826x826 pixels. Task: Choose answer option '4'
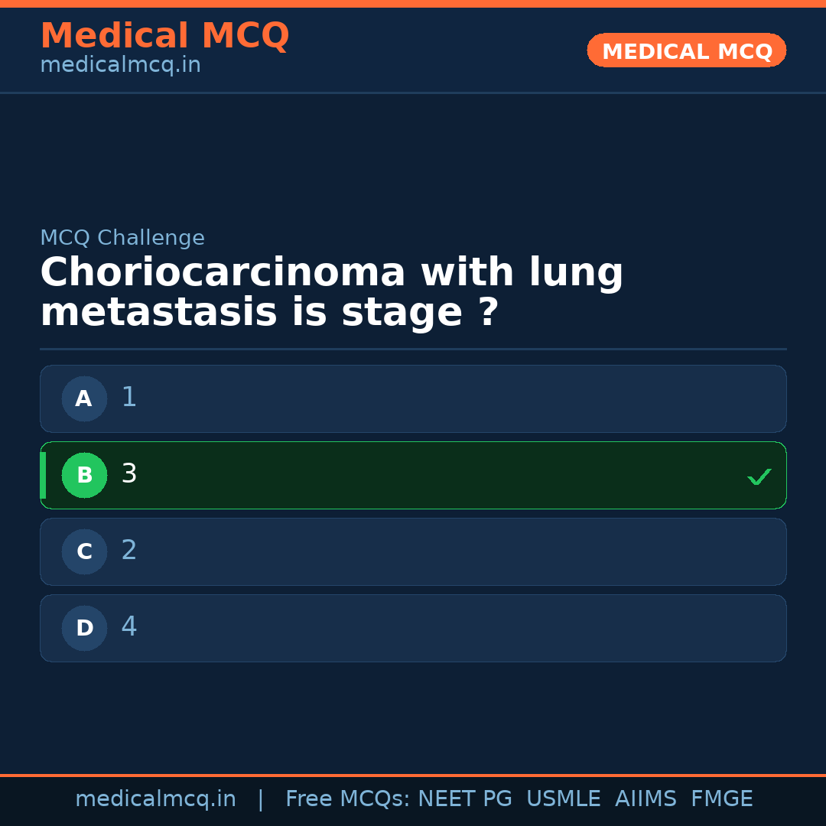pos(413,628)
